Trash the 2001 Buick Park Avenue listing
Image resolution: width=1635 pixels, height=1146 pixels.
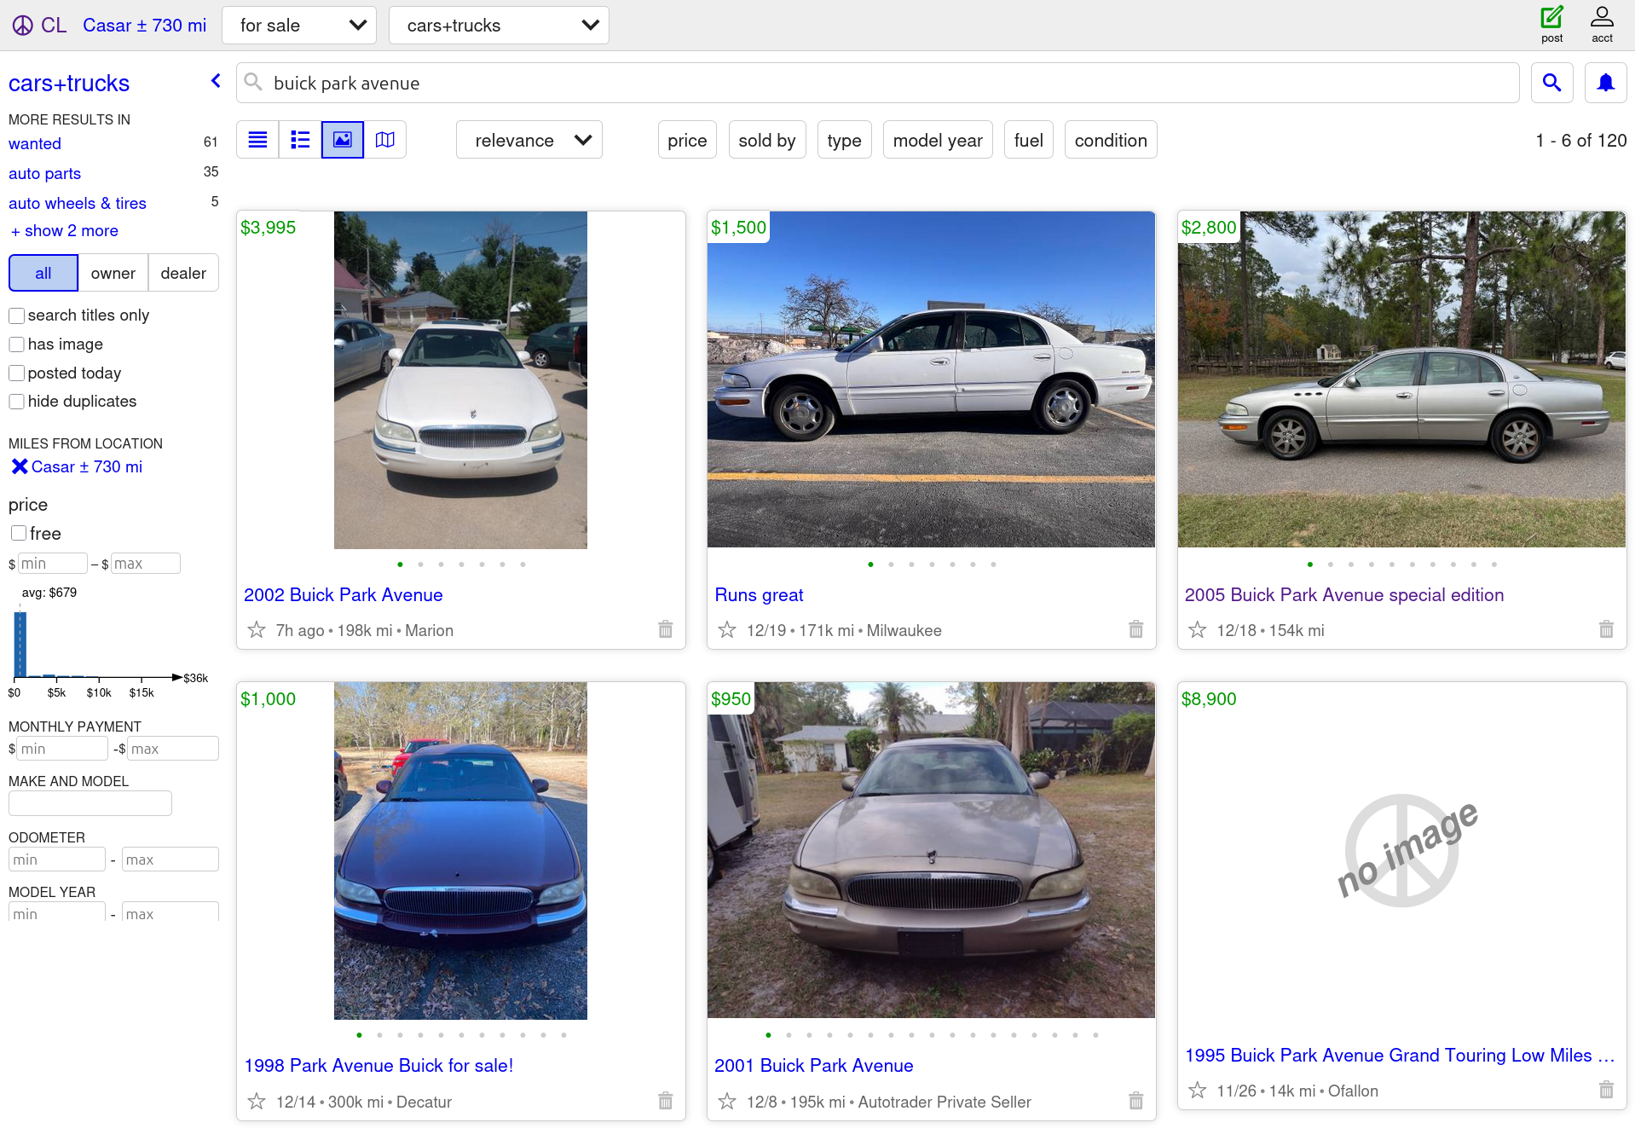(1136, 1101)
